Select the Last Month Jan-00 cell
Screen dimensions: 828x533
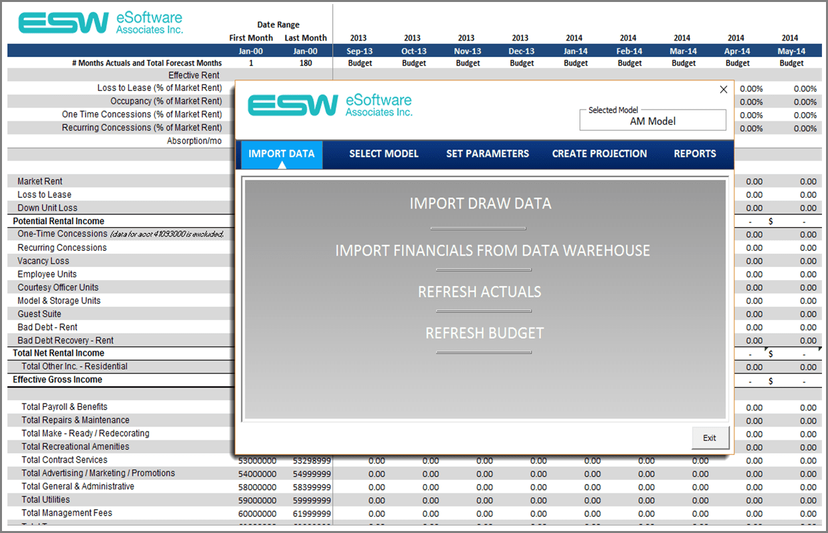[305, 51]
